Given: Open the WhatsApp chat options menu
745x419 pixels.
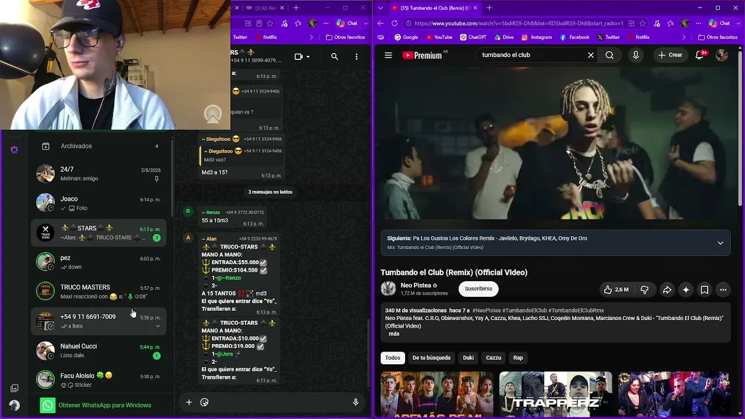Looking at the screenshot, I should [356, 56].
